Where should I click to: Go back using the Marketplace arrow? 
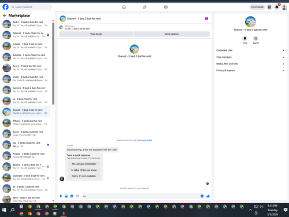click(x=5, y=16)
